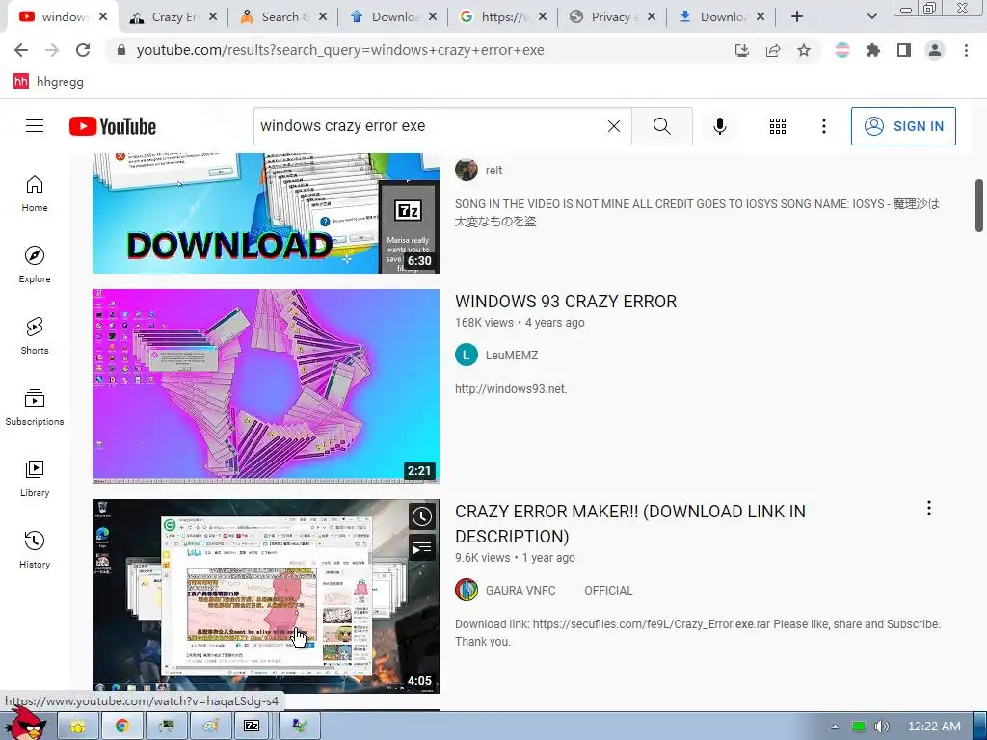Open a new browser tab
The height and width of the screenshot is (740, 987).
pyautogui.click(x=797, y=17)
